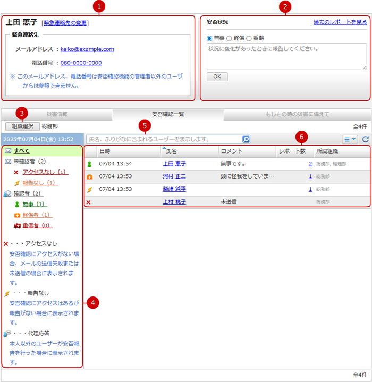Click orange injury icon in 河村 正二 row
Image resolution: width=372 pixels, height=382 pixels.
tap(90, 177)
